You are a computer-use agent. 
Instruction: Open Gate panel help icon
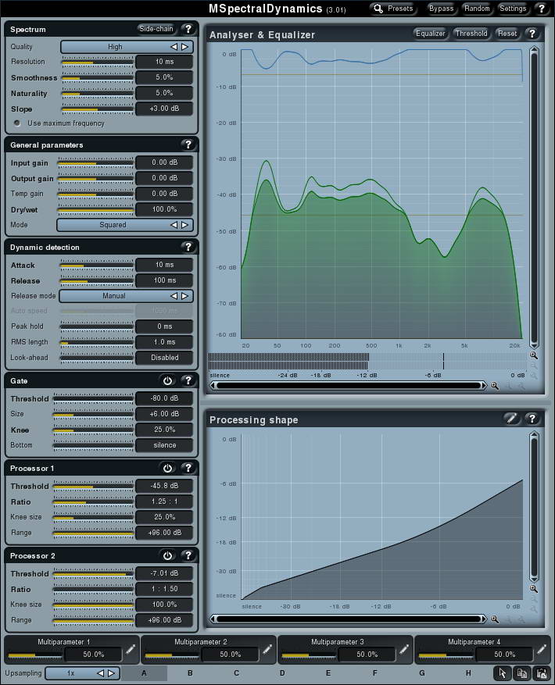click(x=188, y=380)
